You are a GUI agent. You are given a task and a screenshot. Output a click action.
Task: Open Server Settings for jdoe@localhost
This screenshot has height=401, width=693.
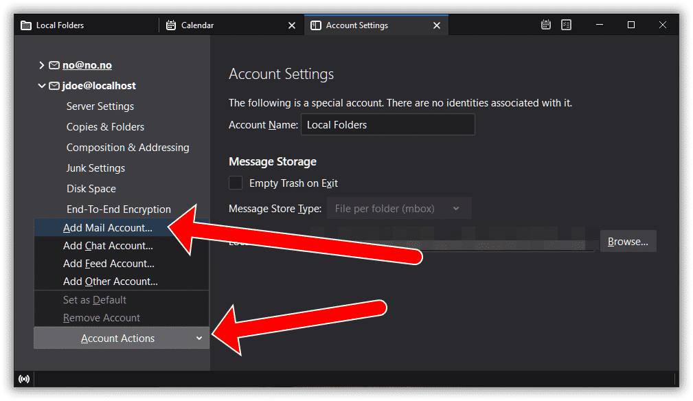click(x=100, y=106)
